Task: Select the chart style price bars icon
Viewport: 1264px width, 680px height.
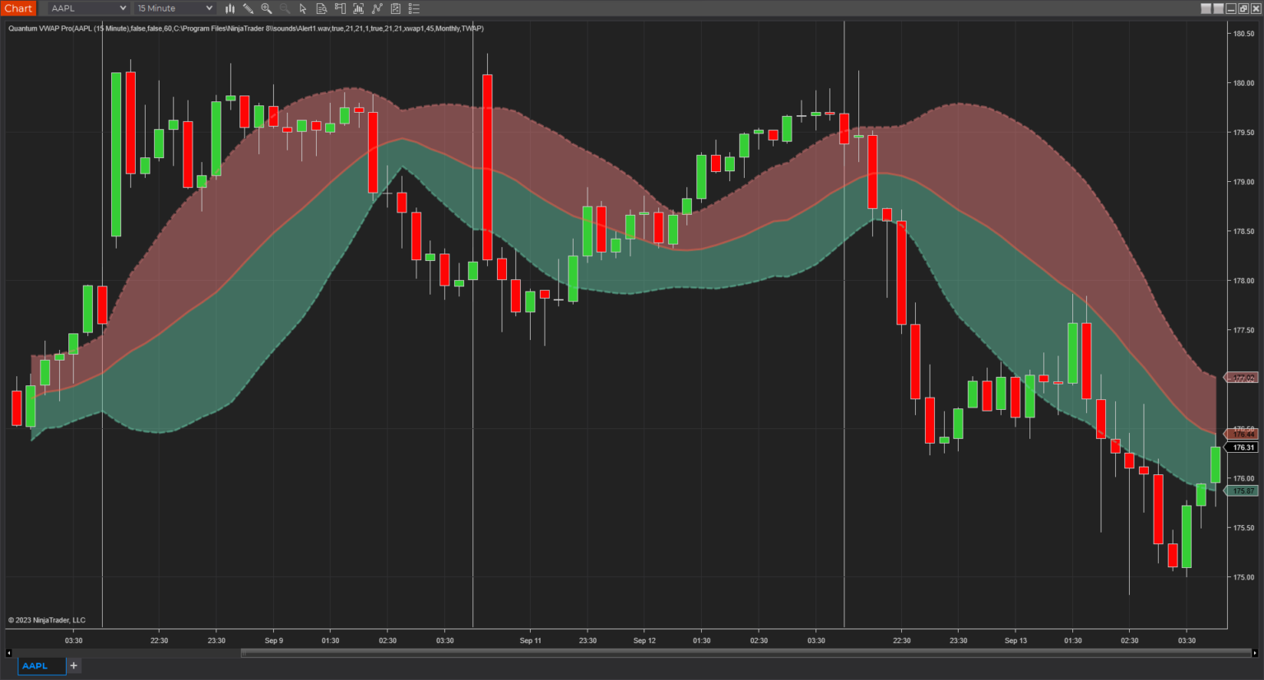Action: tap(230, 8)
